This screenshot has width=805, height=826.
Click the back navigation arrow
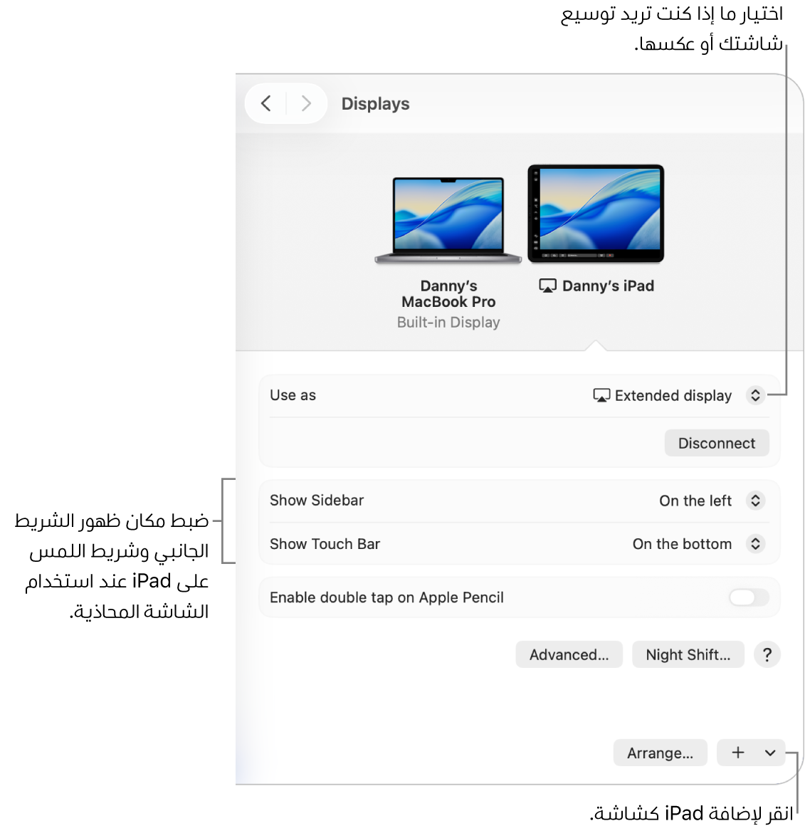[x=265, y=103]
